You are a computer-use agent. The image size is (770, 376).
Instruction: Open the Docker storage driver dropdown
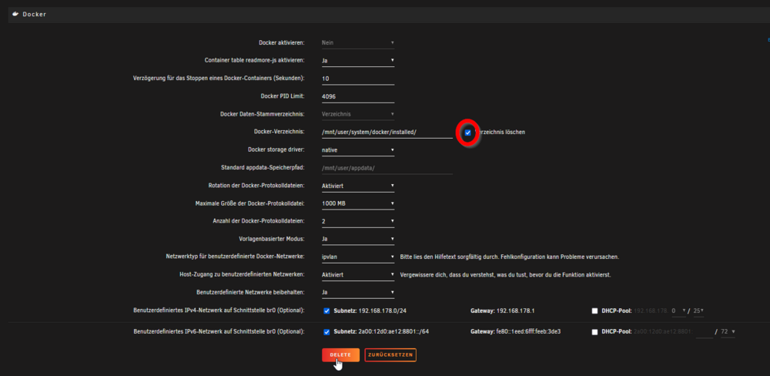(358, 149)
